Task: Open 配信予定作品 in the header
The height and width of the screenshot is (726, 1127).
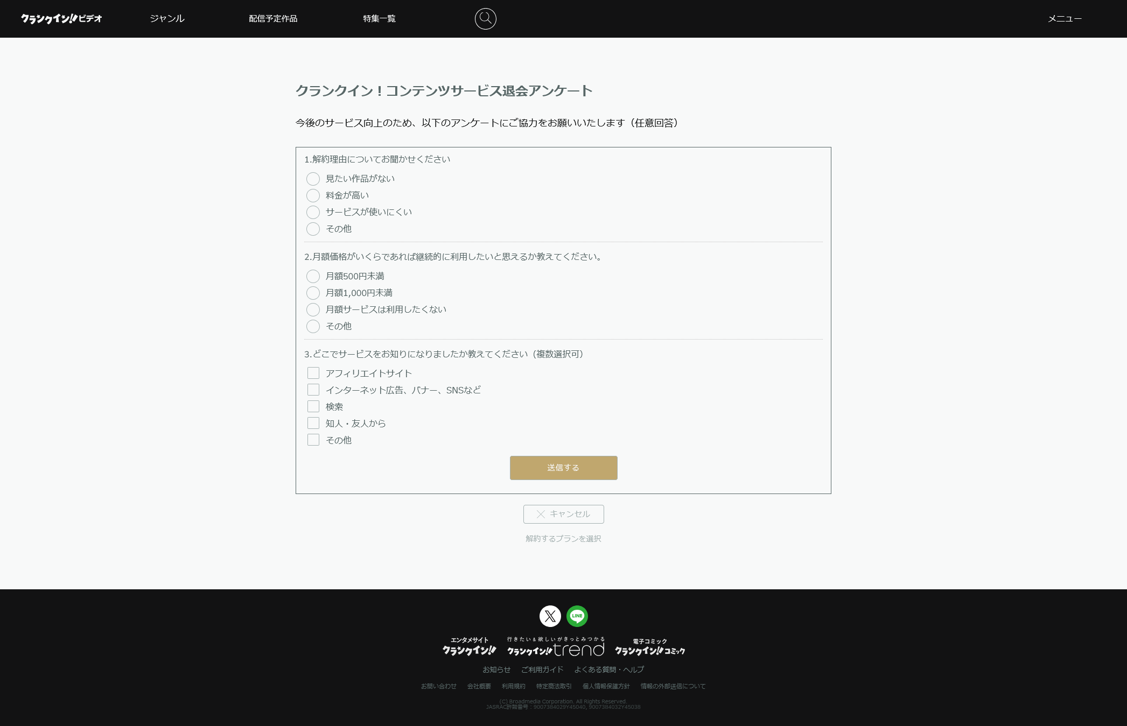Action: pos(273,19)
